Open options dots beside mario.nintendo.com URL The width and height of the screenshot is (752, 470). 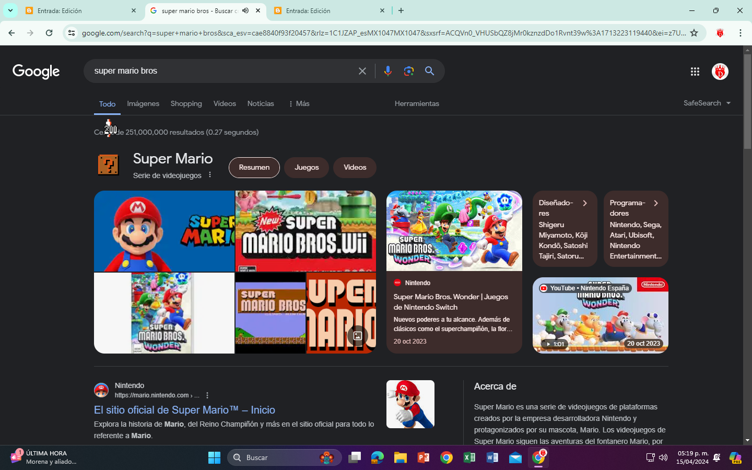coord(207,395)
